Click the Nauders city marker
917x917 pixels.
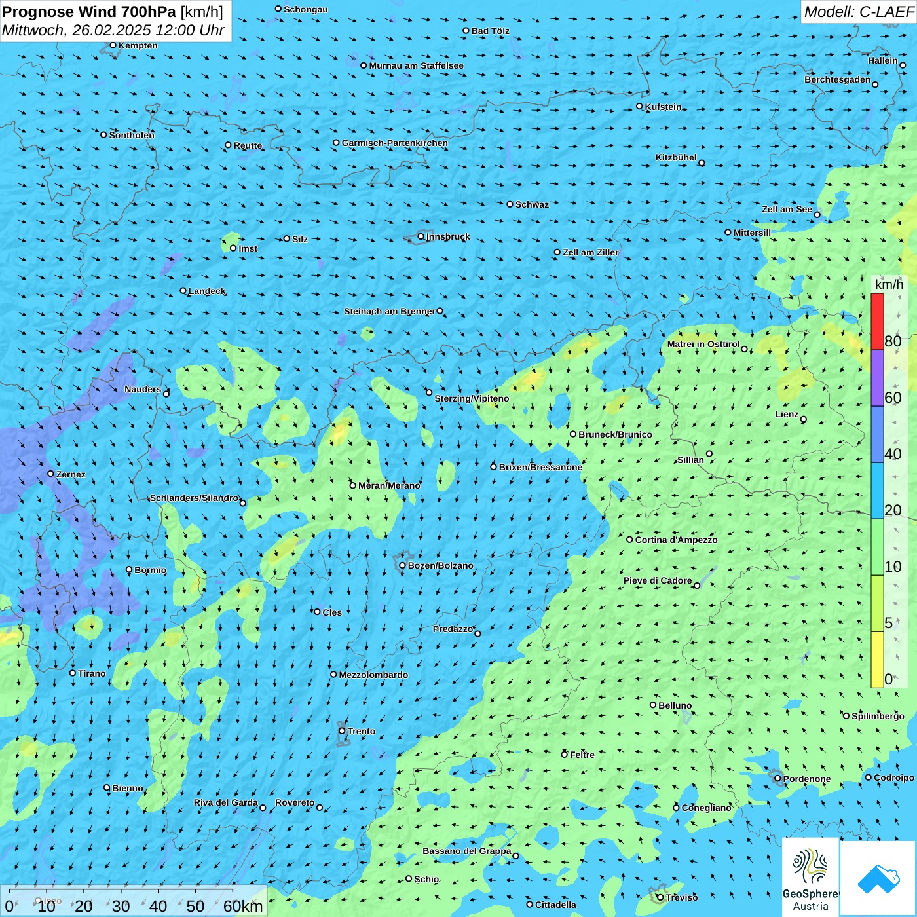point(166,394)
